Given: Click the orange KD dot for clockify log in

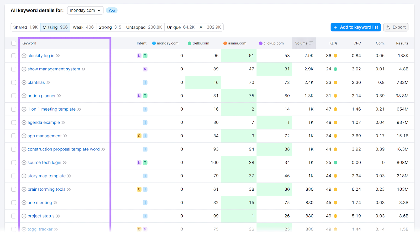Looking at the screenshot, I should pyautogui.click(x=335, y=56).
